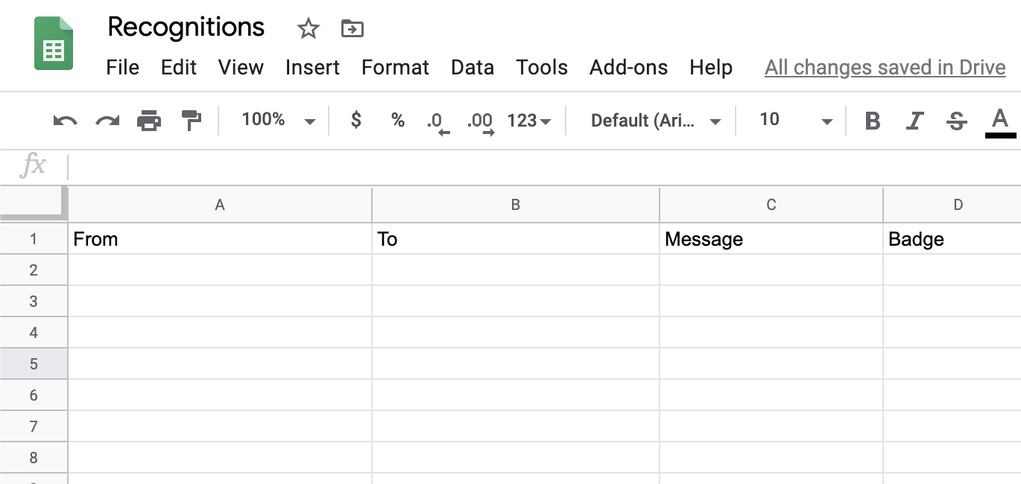Click the Print icon
Viewport: 1021px width, 484px height.
coord(149,120)
